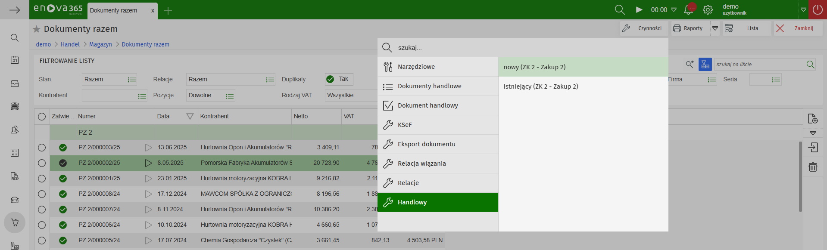
Task: Click the Magazyn breadcrumb link
Action: 100,44
